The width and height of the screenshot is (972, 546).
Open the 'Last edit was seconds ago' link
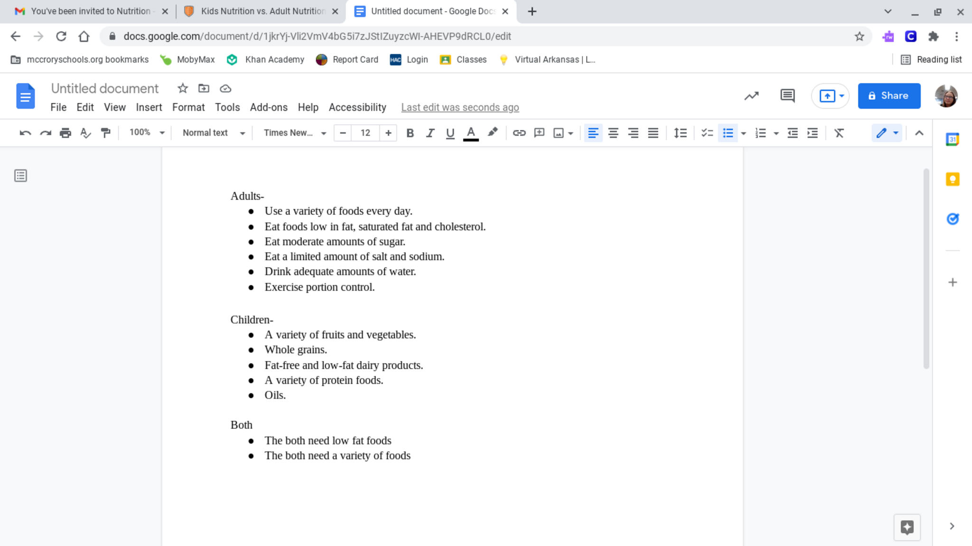(x=459, y=107)
